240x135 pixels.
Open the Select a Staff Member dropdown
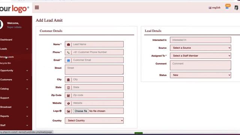(200, 56)
